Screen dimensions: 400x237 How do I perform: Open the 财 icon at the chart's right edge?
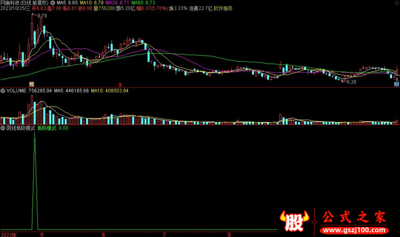click(x=396, y=84)
